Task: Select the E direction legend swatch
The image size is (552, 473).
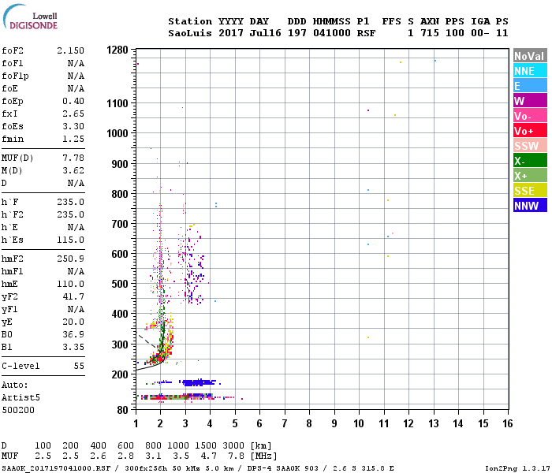Action: click(x=530, y=85)
